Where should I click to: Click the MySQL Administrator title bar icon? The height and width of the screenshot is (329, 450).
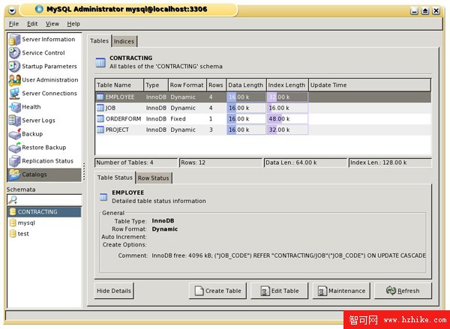click(39, 9)
